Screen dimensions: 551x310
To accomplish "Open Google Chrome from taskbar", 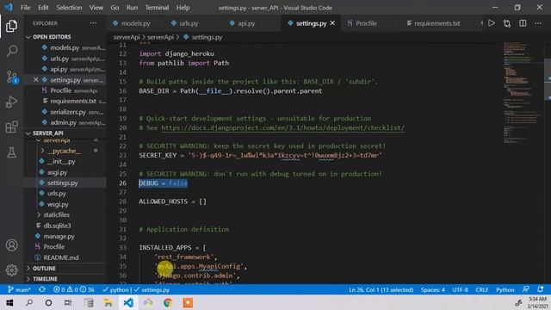I will coord(168,302).
